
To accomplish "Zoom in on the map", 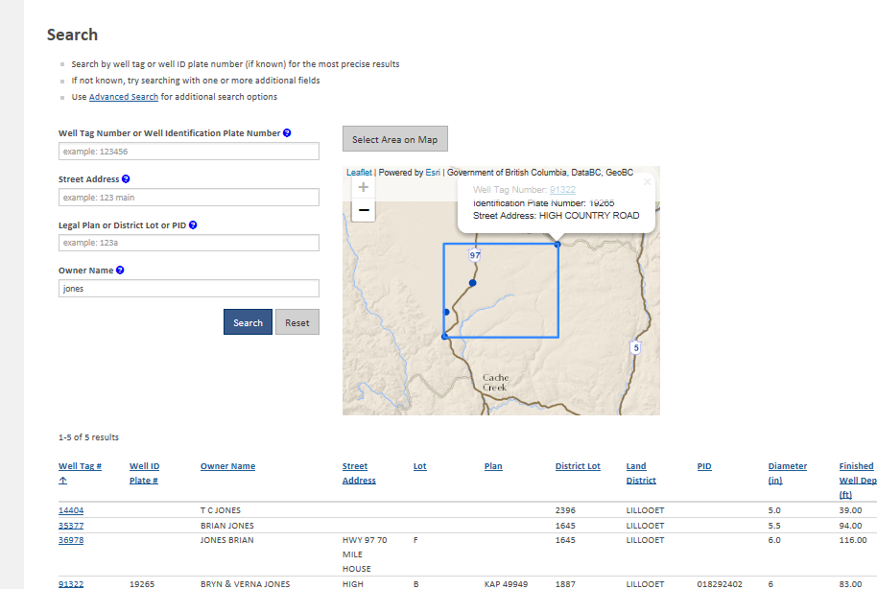I will [x=363, y=187].
